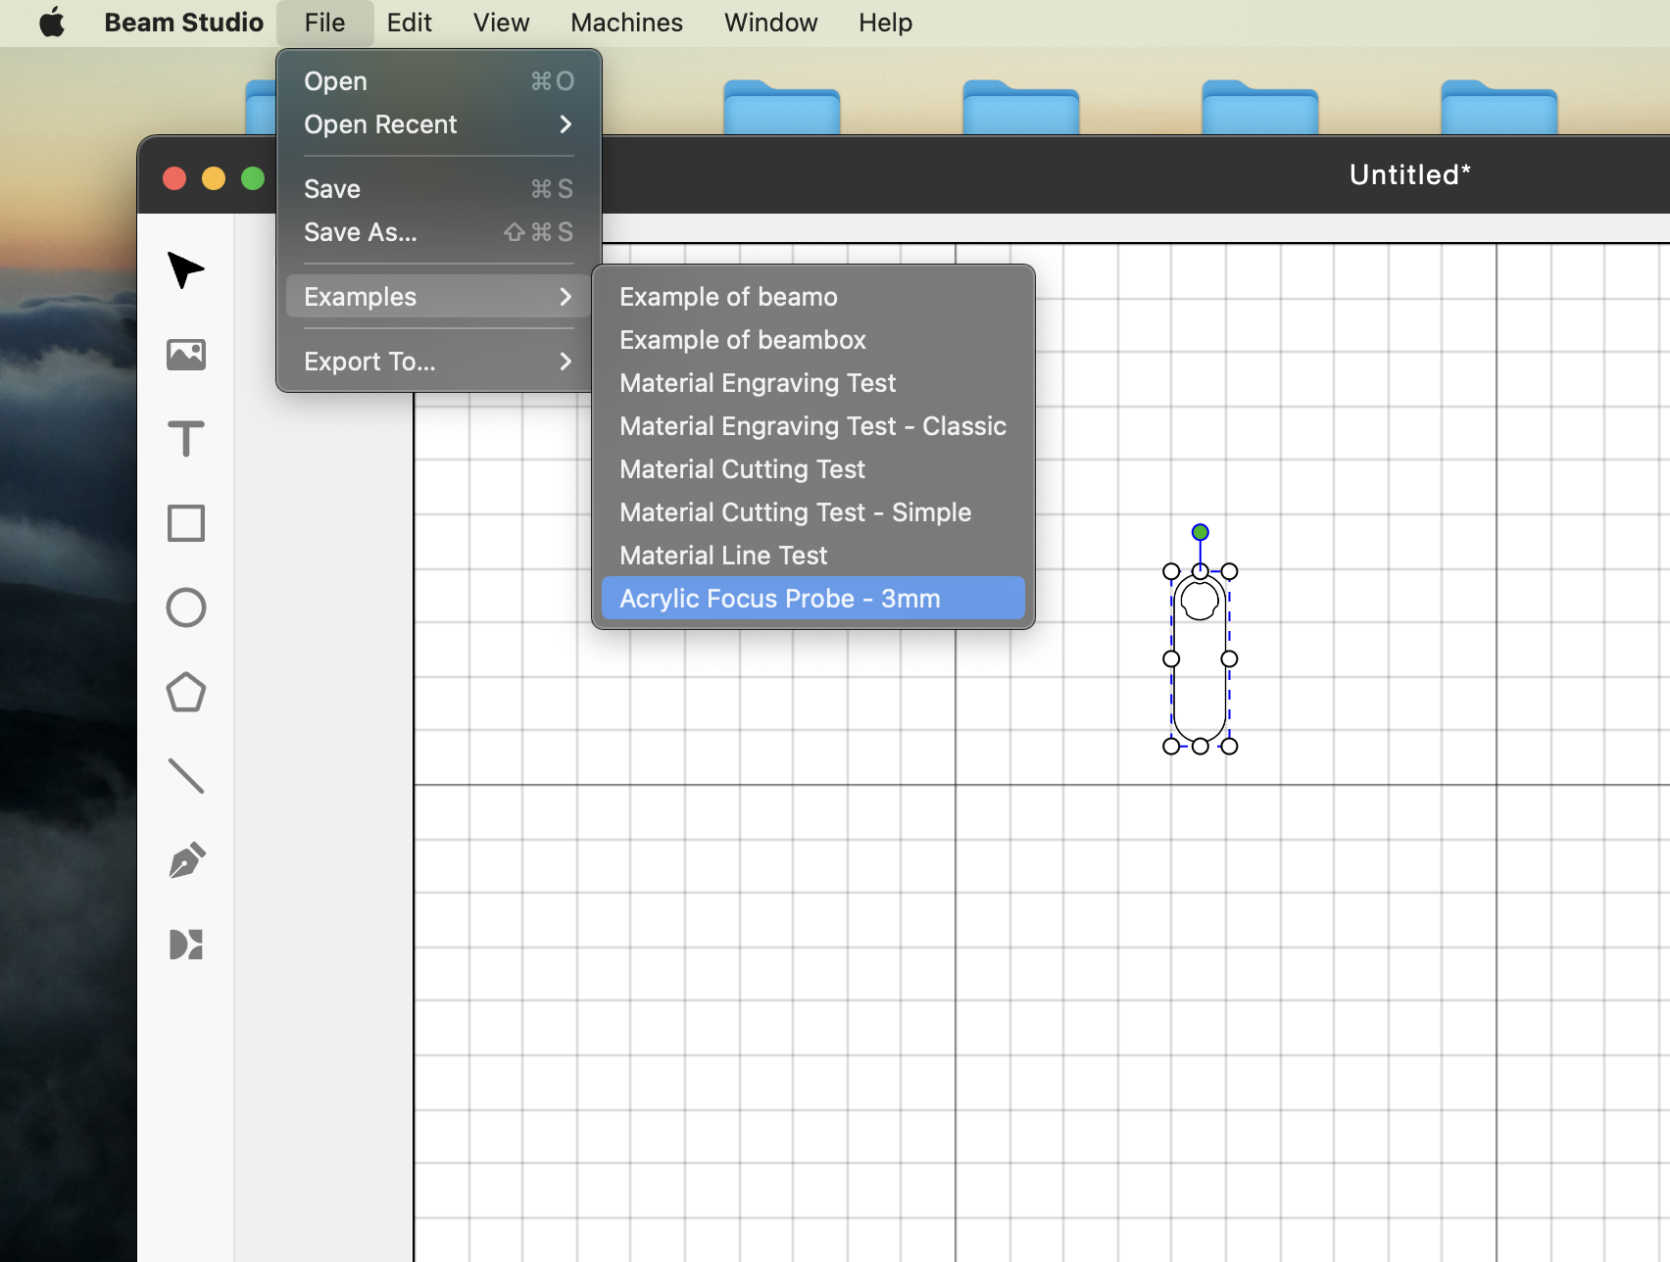Select the polygon tool

(x=185, y=692)
